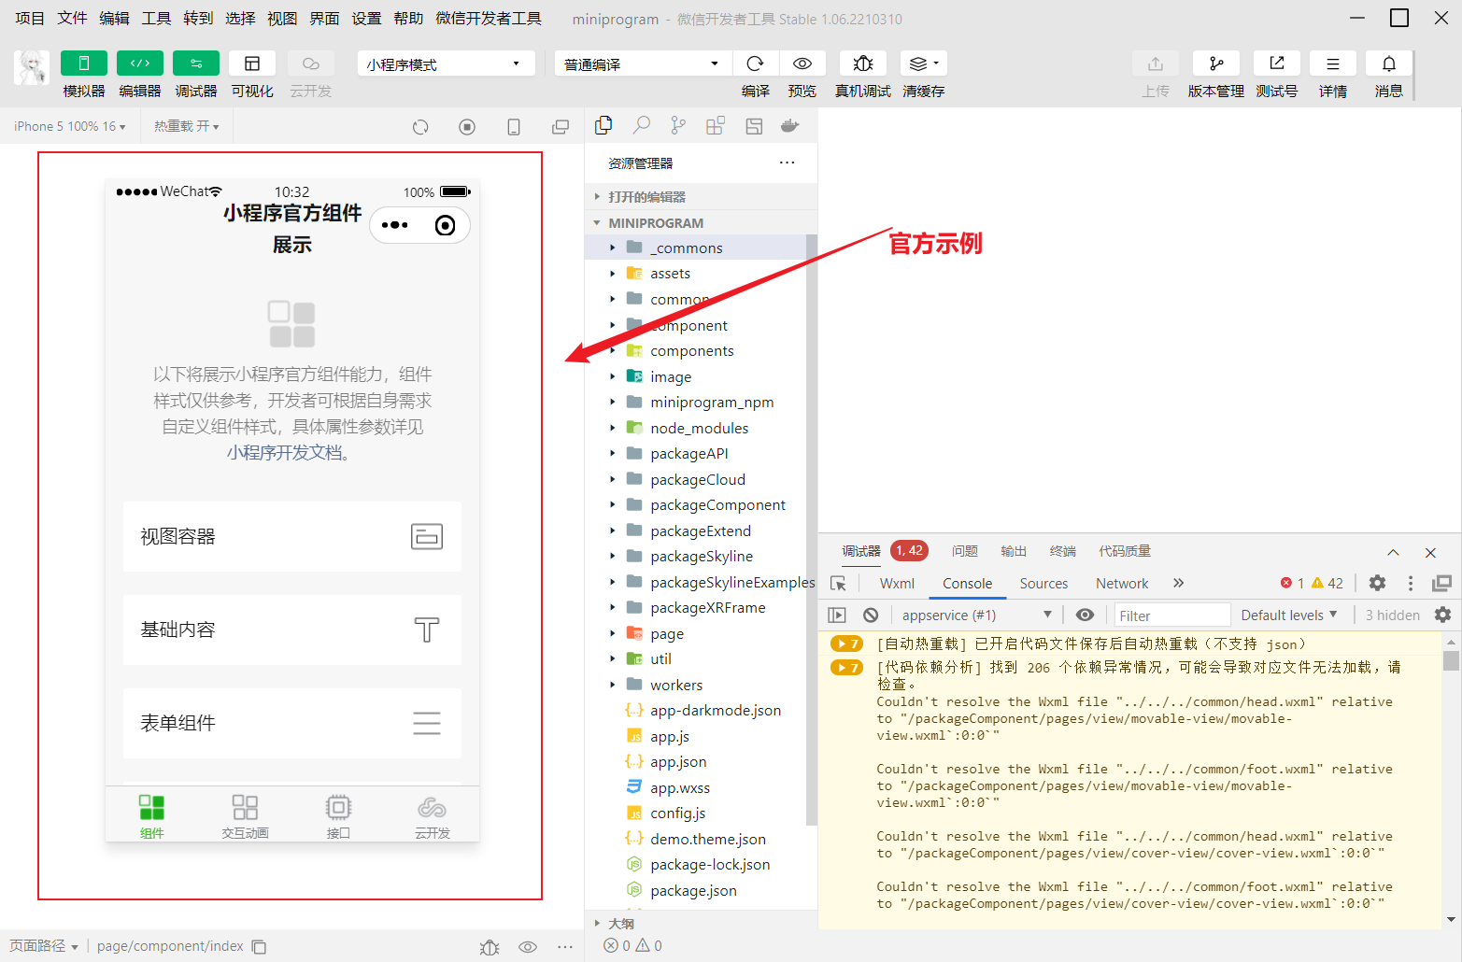Open the search icon in the editor sidebar
The width and height of the screenshot is (1462, 962).
642,125
